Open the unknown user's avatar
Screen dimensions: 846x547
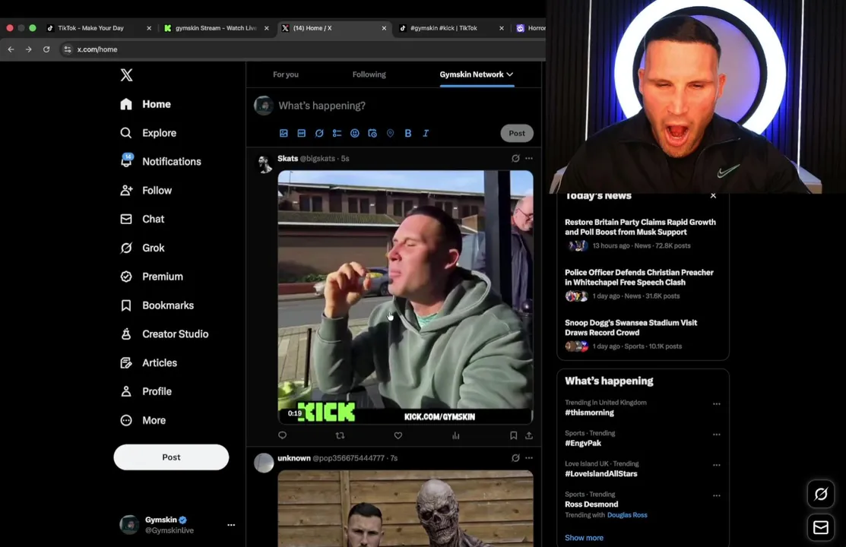(x=264, y=463)
